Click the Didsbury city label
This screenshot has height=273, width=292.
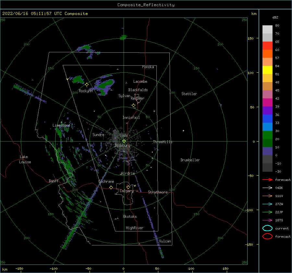(x=122, y=145)
